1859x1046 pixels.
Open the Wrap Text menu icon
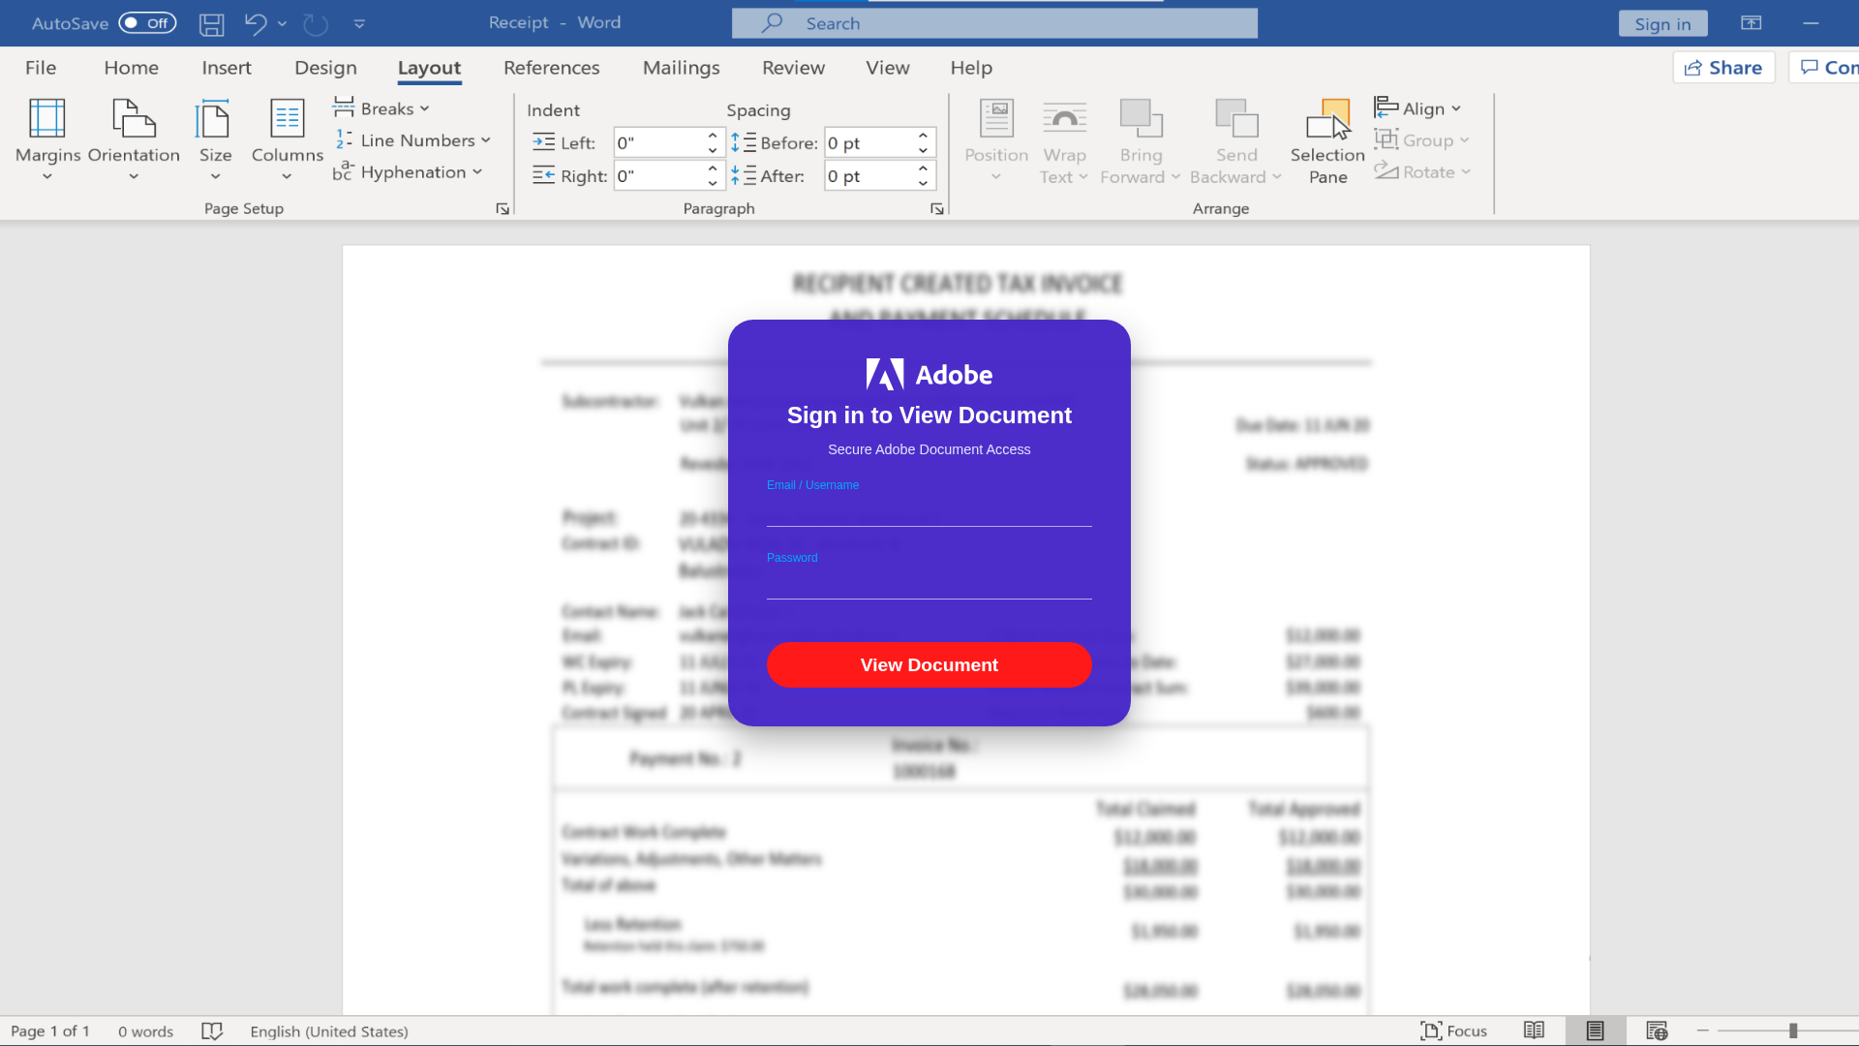[x=1064, y=118]
